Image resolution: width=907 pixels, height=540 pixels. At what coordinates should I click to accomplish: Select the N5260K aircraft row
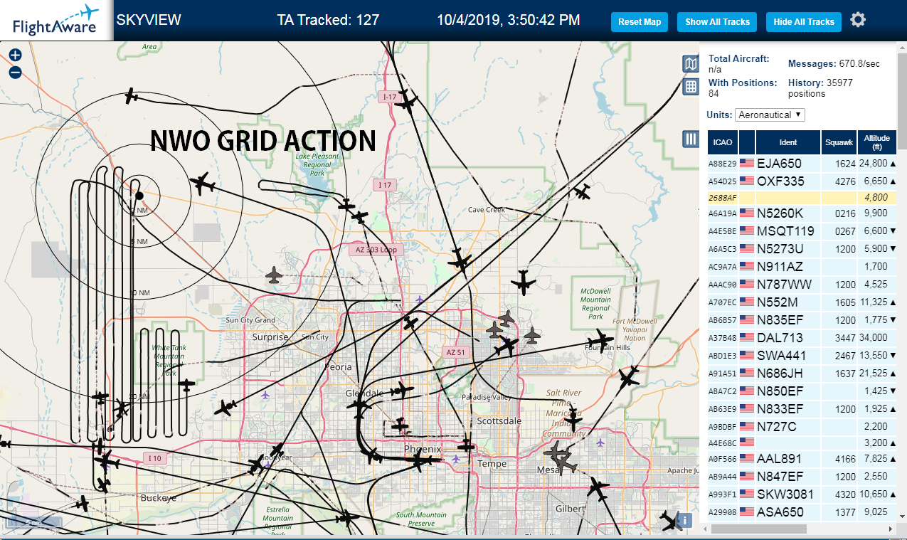pyautogui.click(x=802, y=213)
